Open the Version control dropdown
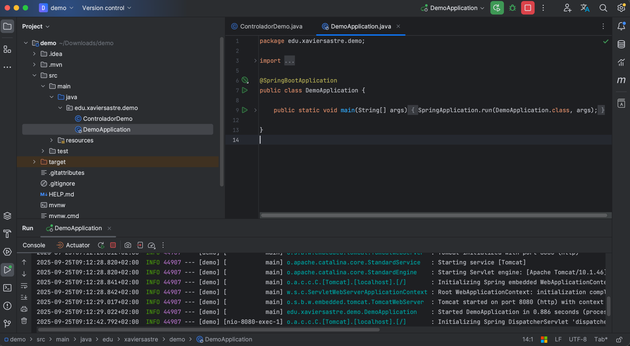 (107, 8)
